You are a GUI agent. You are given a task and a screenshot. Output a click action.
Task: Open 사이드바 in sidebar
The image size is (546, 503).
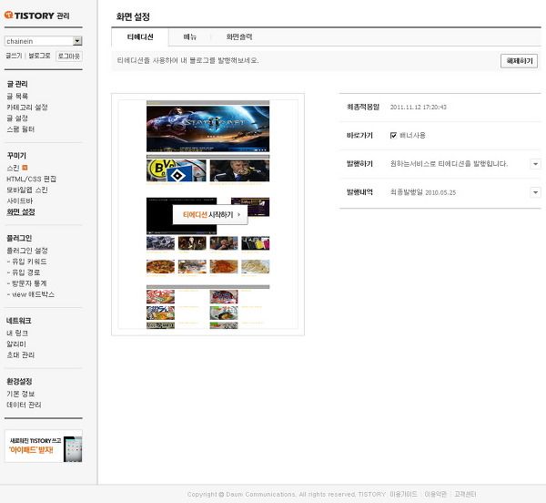(x=19, y=200)
